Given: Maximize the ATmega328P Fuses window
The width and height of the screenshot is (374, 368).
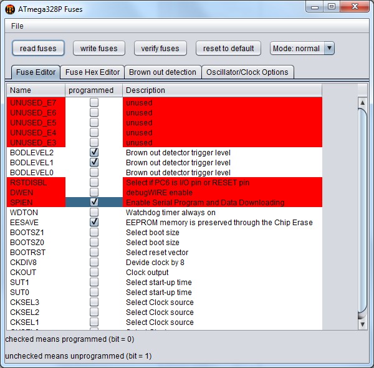Looking at the screenshot, I should (332, 7).
